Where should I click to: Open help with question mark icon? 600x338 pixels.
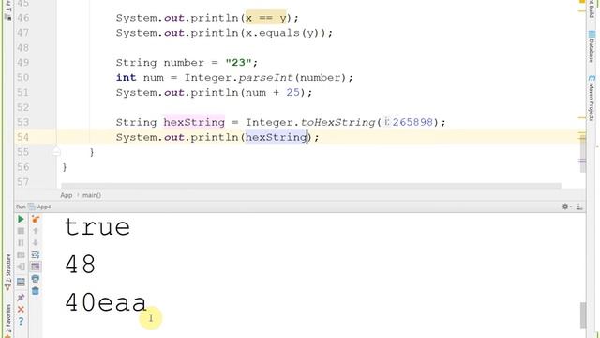[x=21, y=322]
